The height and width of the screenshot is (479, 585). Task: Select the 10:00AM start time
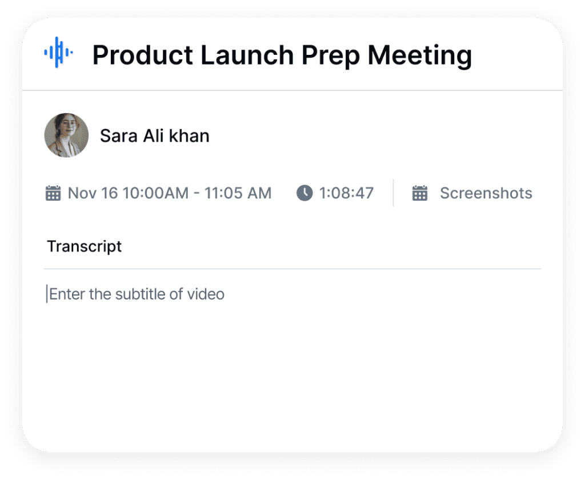155,193
